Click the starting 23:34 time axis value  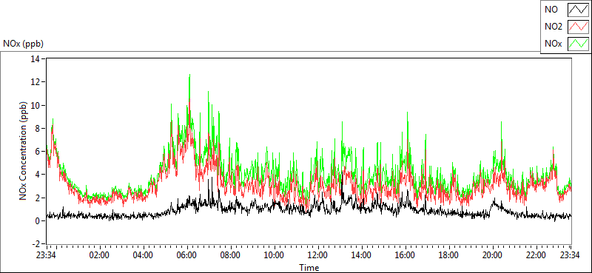pos(47,255)
